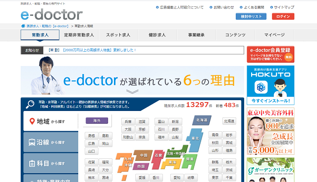Click the e-doctor breadcrumb link
The height and width of the screenshot is (182, 317).
(48, 26)
